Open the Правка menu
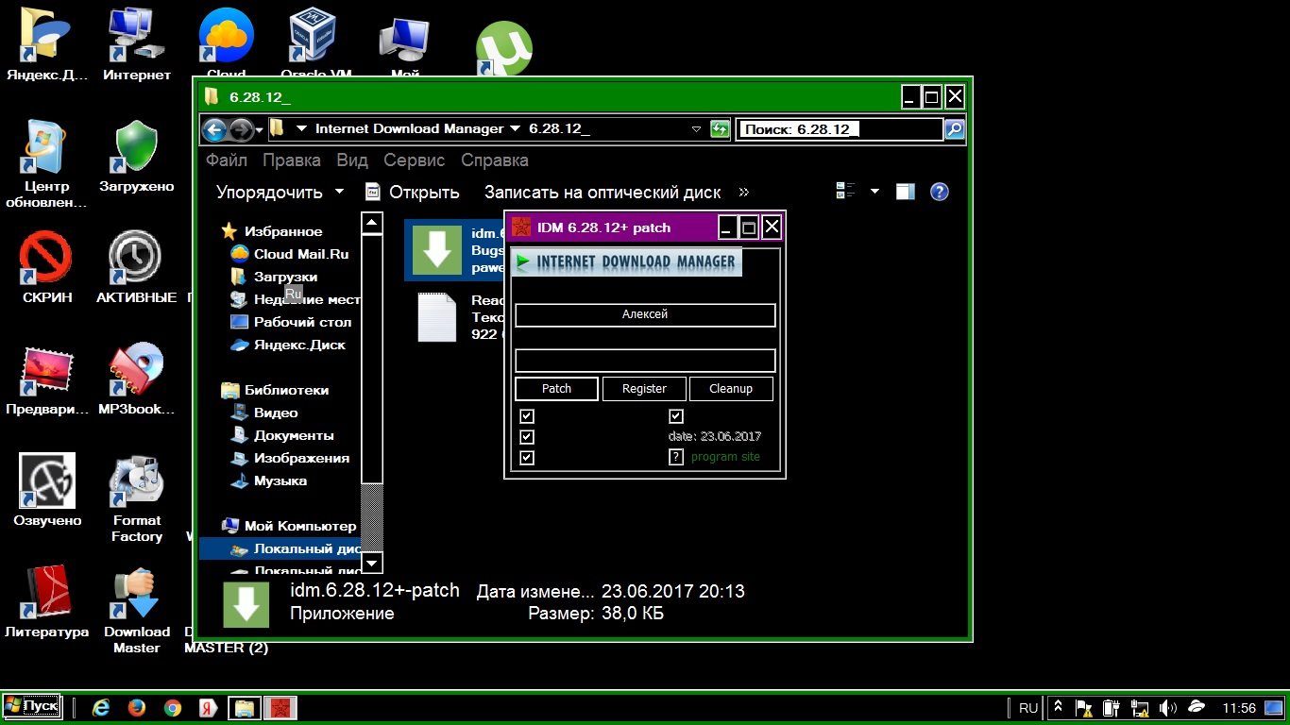 click(x=292, y=160)
